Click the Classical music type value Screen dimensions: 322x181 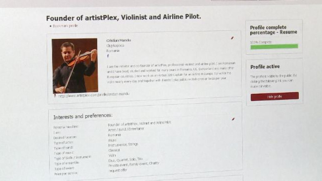(114, 150)
